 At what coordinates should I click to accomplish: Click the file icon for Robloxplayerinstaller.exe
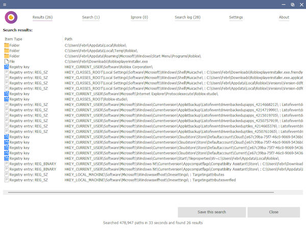[x=7, y=62]
